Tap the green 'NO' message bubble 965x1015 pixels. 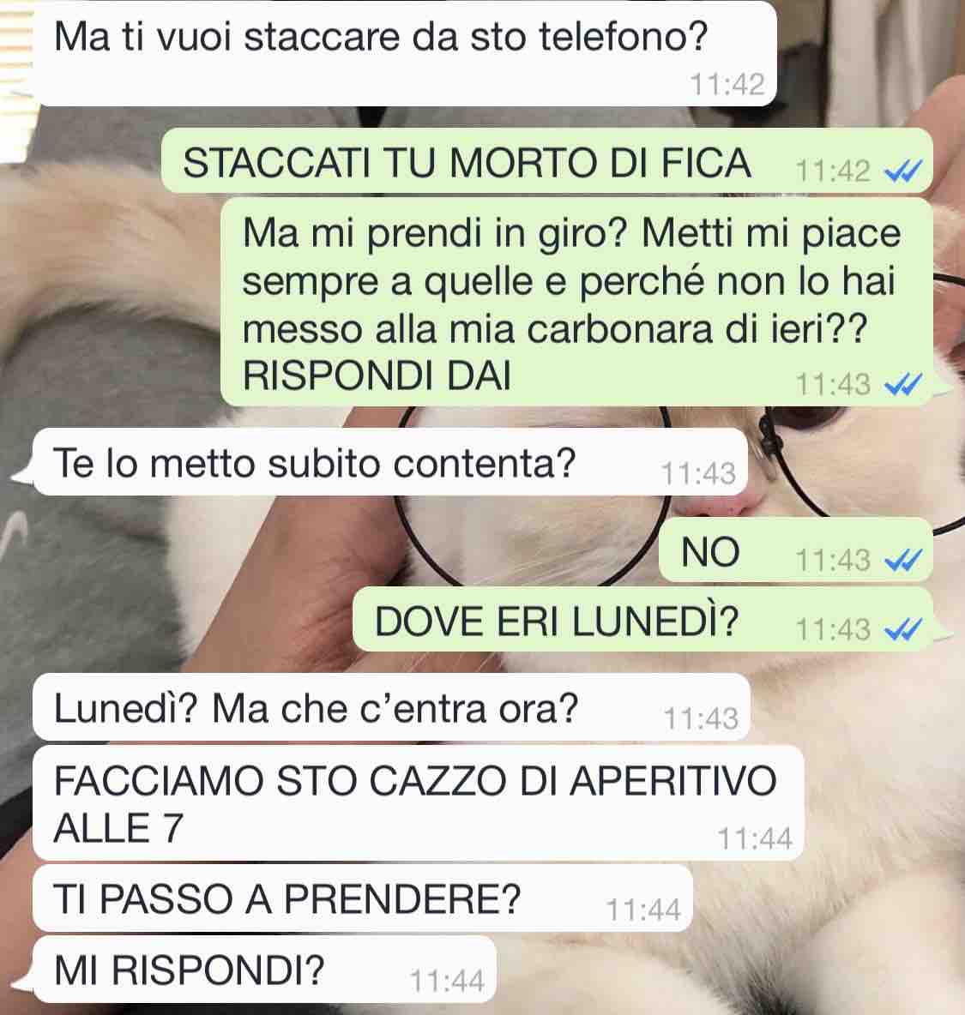(x=797, y=550)
